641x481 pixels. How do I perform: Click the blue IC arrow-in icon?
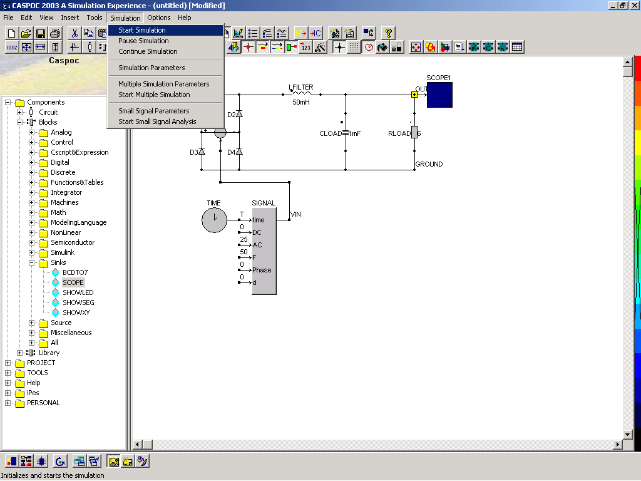click(x=315, y=33)
